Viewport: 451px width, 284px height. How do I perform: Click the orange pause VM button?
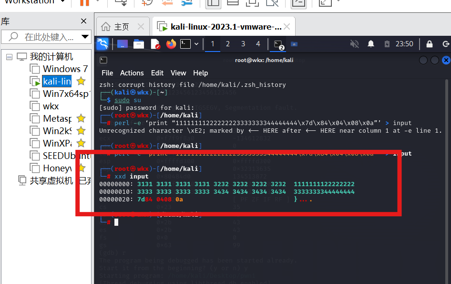coord(84,2)
